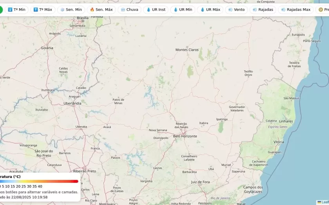Click the temperature color gradient bar
Viewport: 329px width, 205px height.
click(x=39, y=181)
